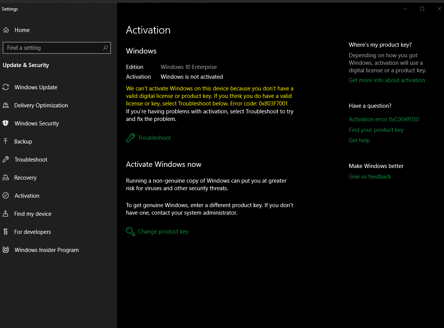Click the Update & Security heading
The height and width of the screenshot is (328, 444).
(x=26, y=65)
